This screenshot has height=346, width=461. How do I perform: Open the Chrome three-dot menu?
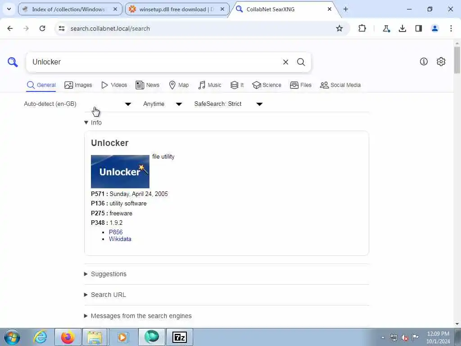click(x=451, y=28)
